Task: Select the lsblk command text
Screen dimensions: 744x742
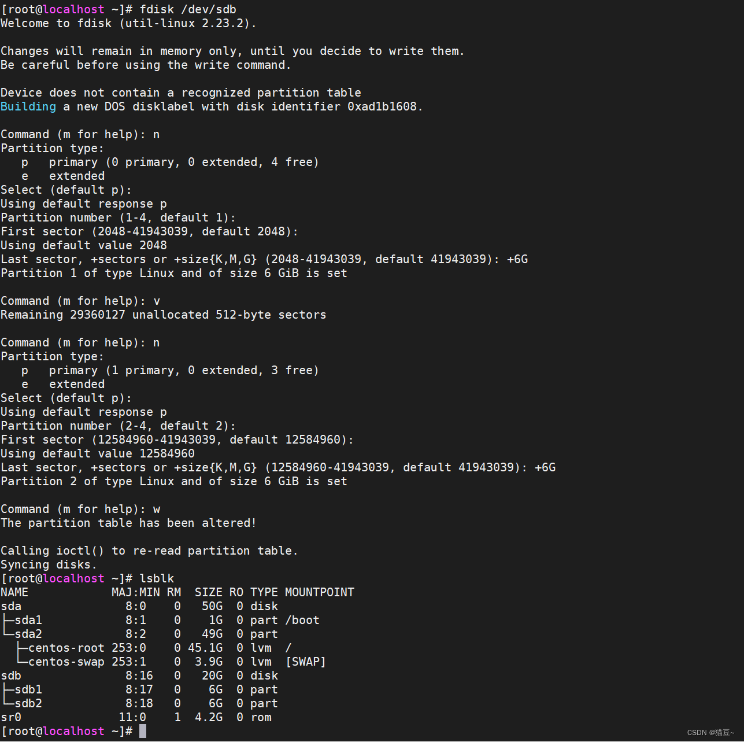Action: click(x=158, y=578)
